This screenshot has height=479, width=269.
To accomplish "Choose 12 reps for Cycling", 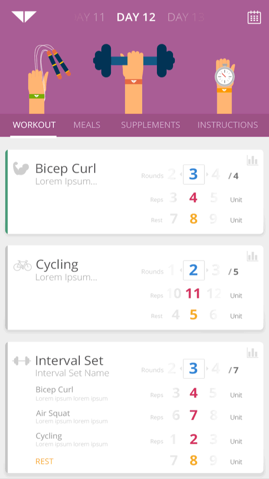I will click(214, 294).
